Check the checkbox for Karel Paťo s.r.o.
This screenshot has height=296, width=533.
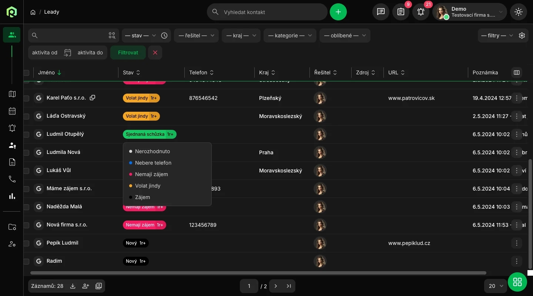(x=26, y=98)
